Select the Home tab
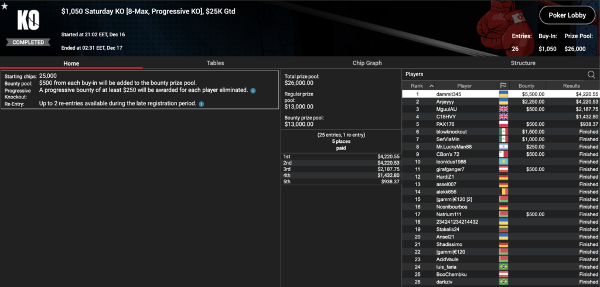The height and width of the screenshot is (287, 600). [x=71, y=63]
